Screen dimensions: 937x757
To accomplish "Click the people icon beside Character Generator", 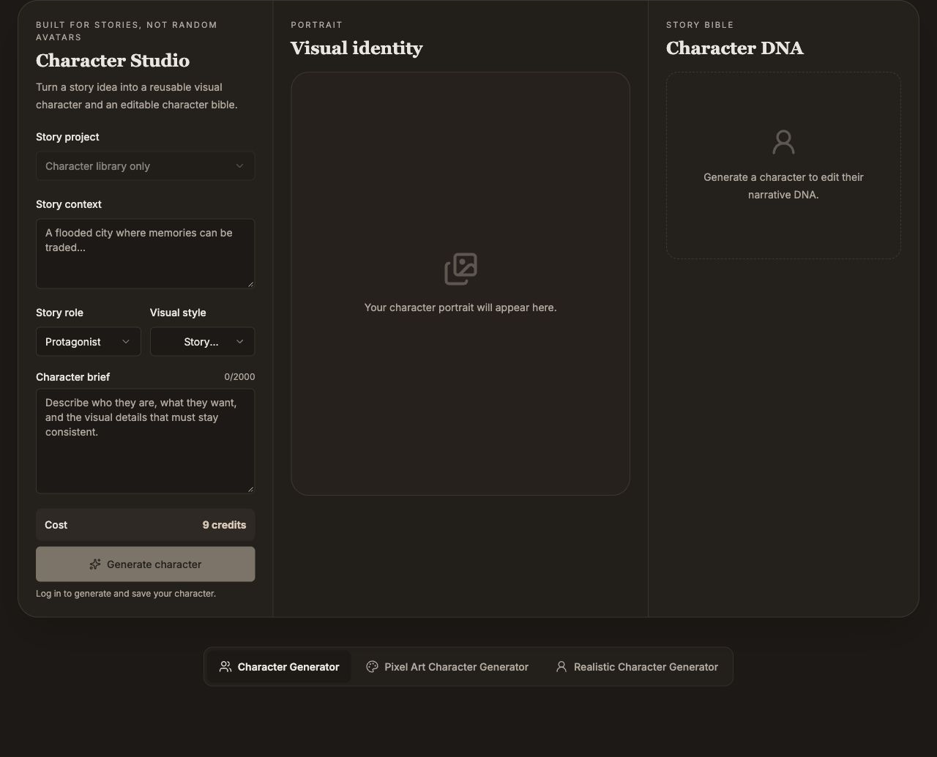I will [225, 667].
